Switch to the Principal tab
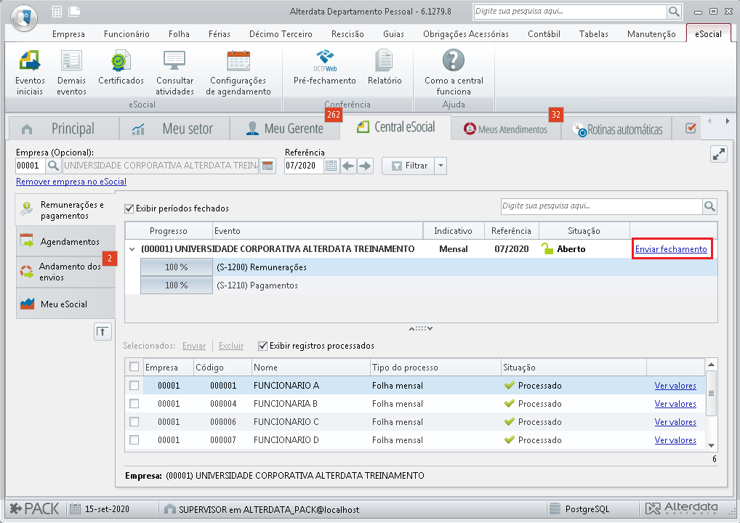Viewport: 740px width, 523px height. click(x=63, y=129)
